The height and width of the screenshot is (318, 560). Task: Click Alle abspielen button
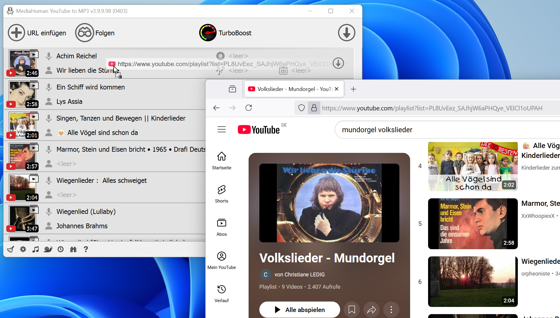tap(300, 310)
